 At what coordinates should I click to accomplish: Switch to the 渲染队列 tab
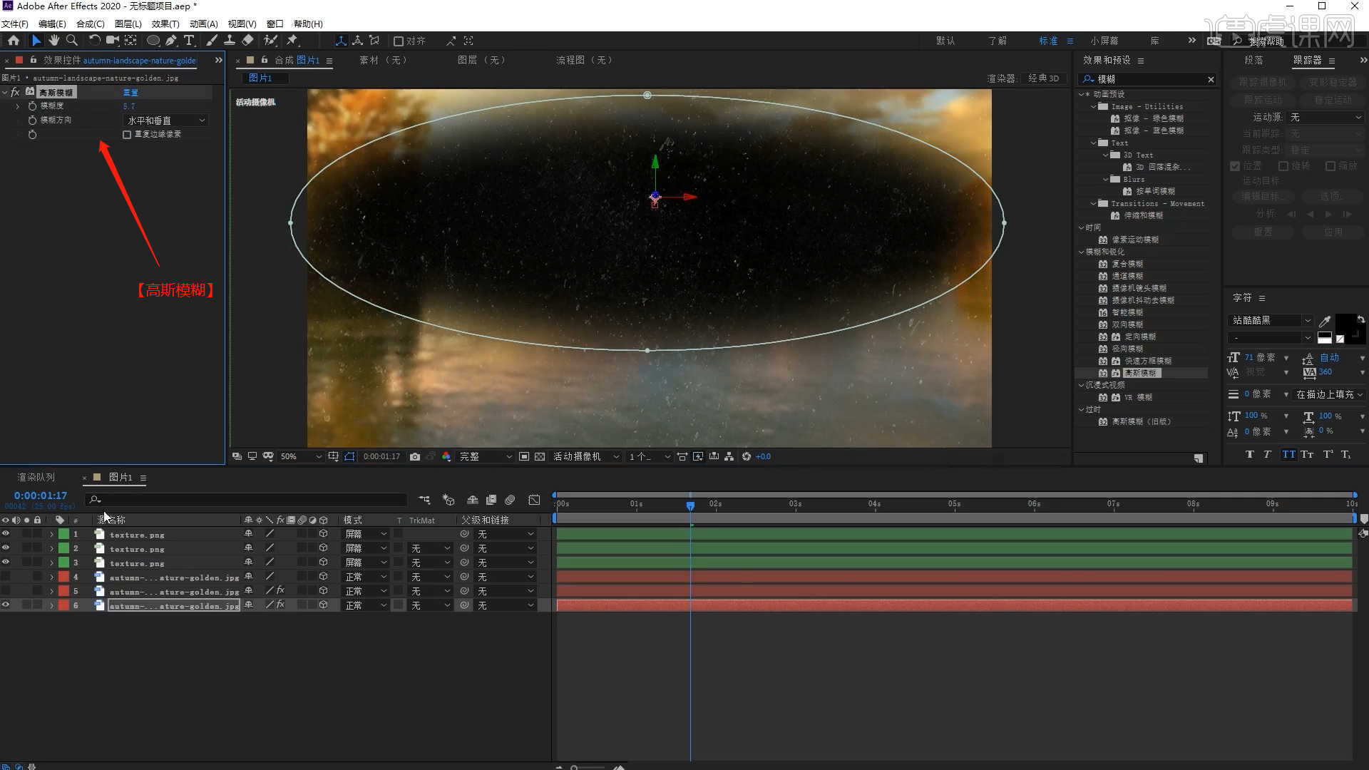[36, 477]
